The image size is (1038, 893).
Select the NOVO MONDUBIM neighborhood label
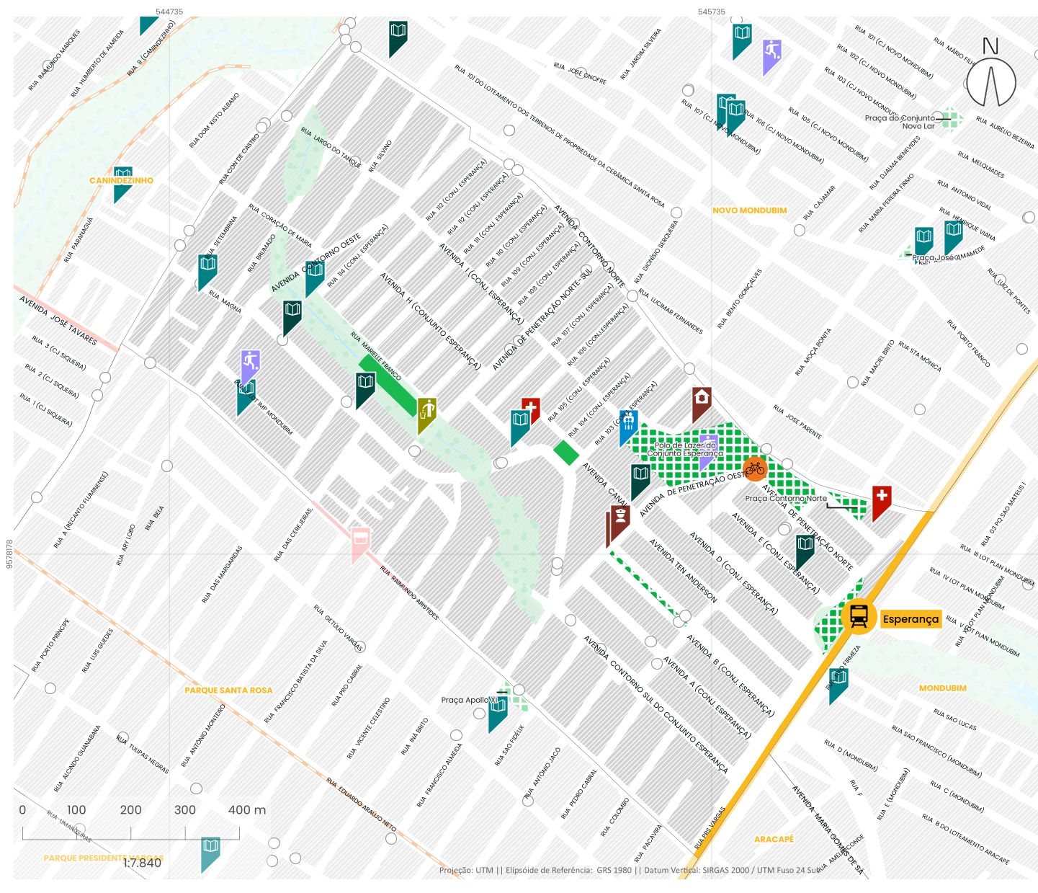tap(750, 210)
